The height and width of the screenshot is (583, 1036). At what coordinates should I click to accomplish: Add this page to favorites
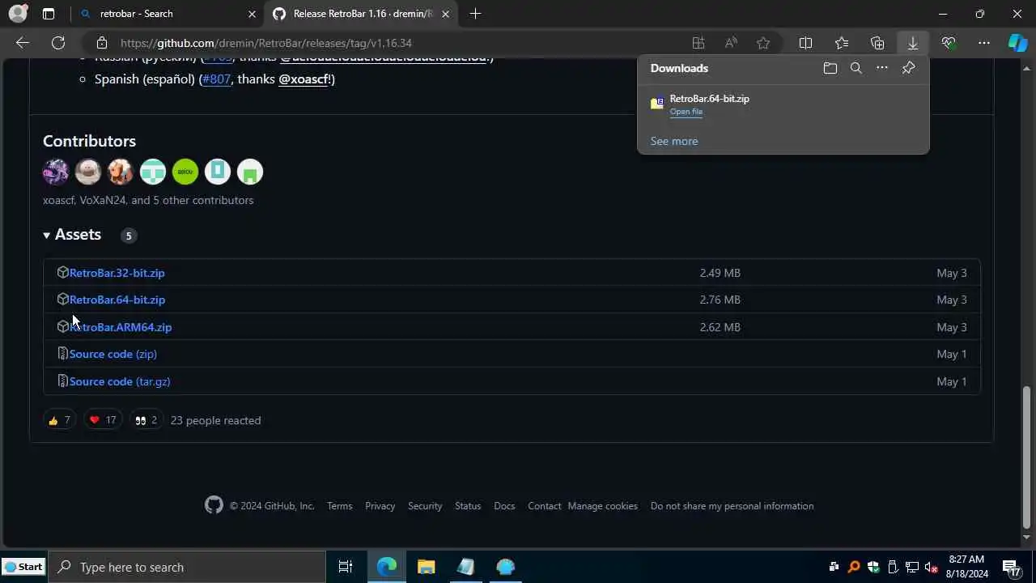click(763, 43)
